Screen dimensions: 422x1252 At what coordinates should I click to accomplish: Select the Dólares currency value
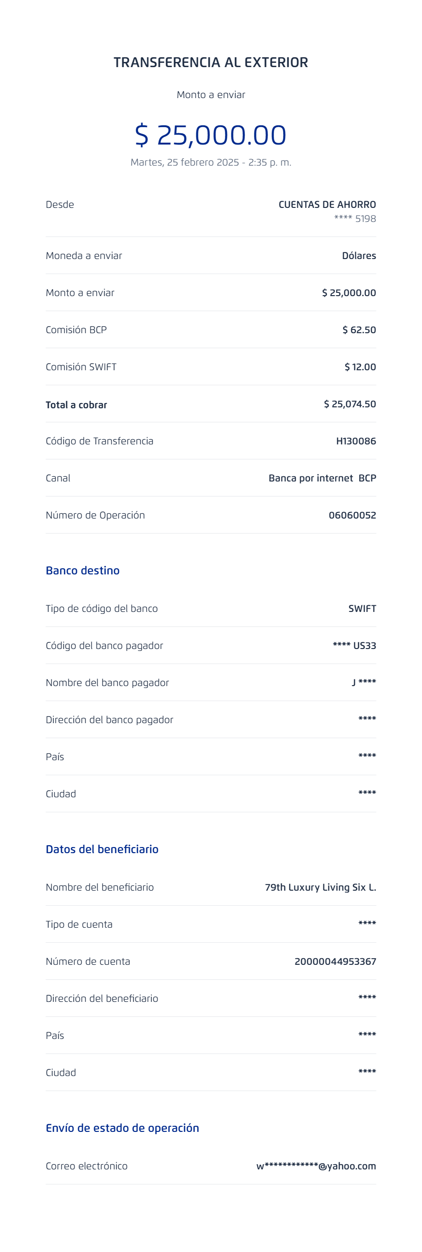[x=358, y=256]
